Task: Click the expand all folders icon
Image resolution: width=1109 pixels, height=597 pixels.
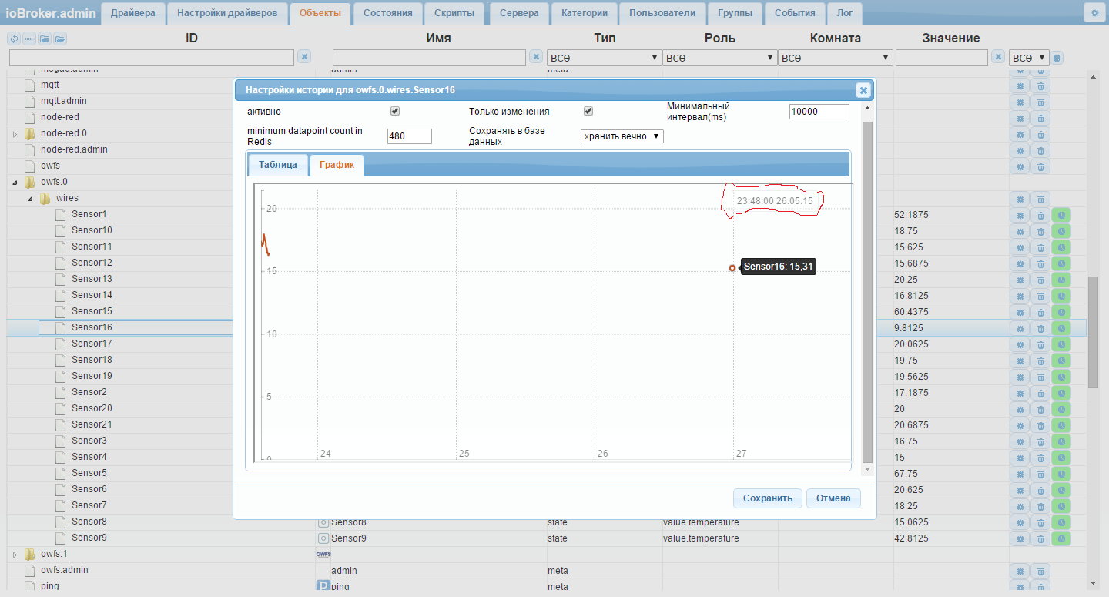Action: coord(59,39)
